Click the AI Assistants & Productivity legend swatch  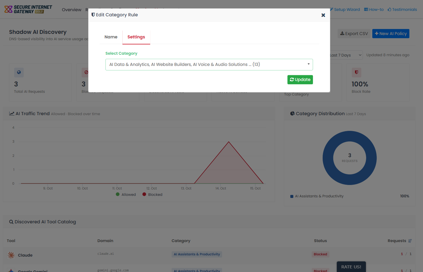pyautogui.click(x=292, y=196)
